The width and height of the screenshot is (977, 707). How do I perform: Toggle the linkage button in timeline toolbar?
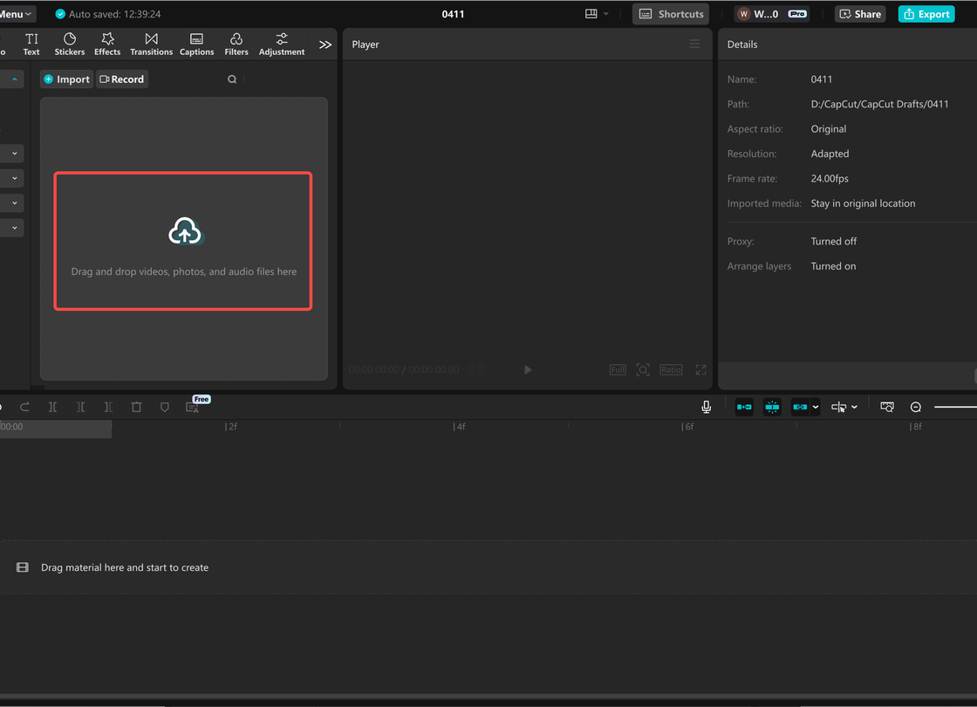click(800, 407)
